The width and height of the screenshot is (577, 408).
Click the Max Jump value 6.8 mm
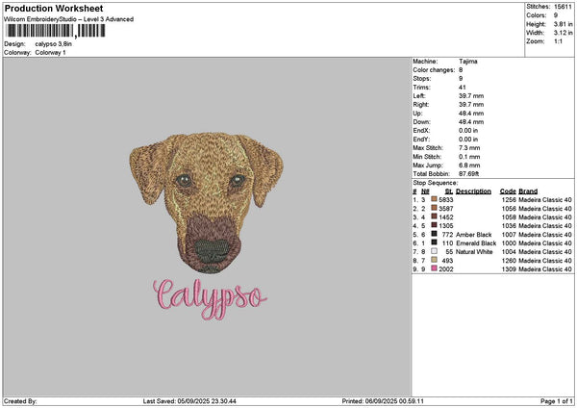click(x=469, y=166)
